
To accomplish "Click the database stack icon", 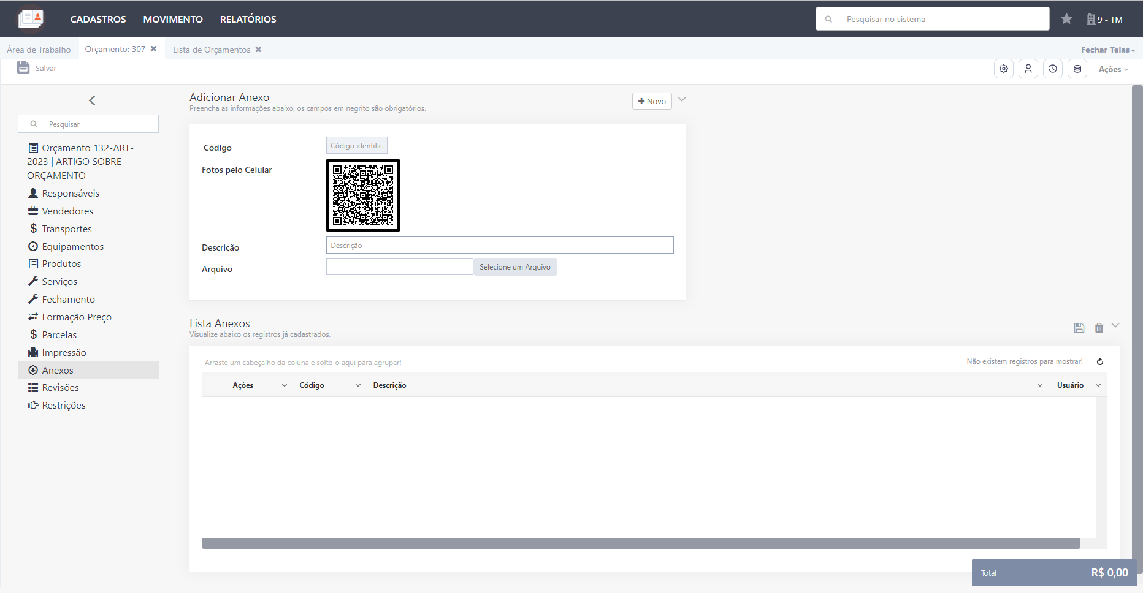I will pos(1077,69).
